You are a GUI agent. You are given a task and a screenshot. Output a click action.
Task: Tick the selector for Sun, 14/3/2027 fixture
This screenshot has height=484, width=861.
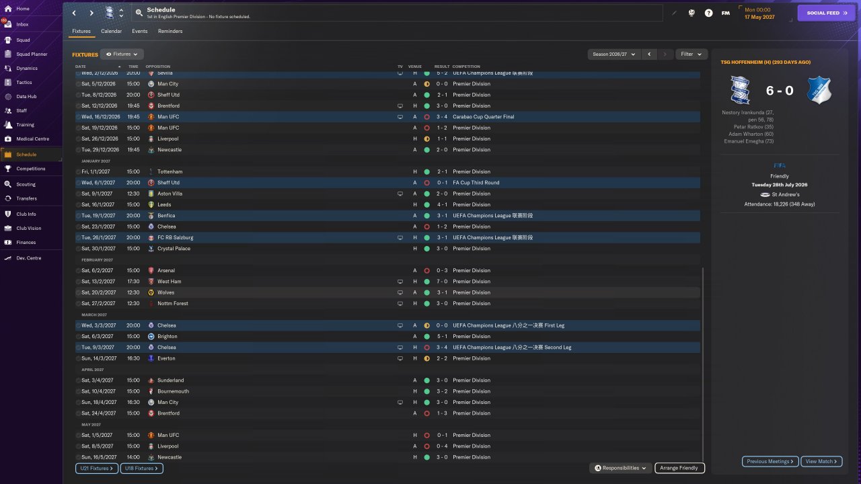(x=78, y=358)
